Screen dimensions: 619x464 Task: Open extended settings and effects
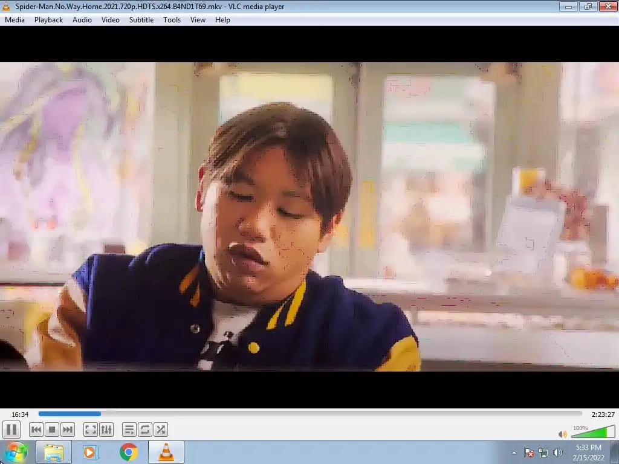(x=106, y=430)
